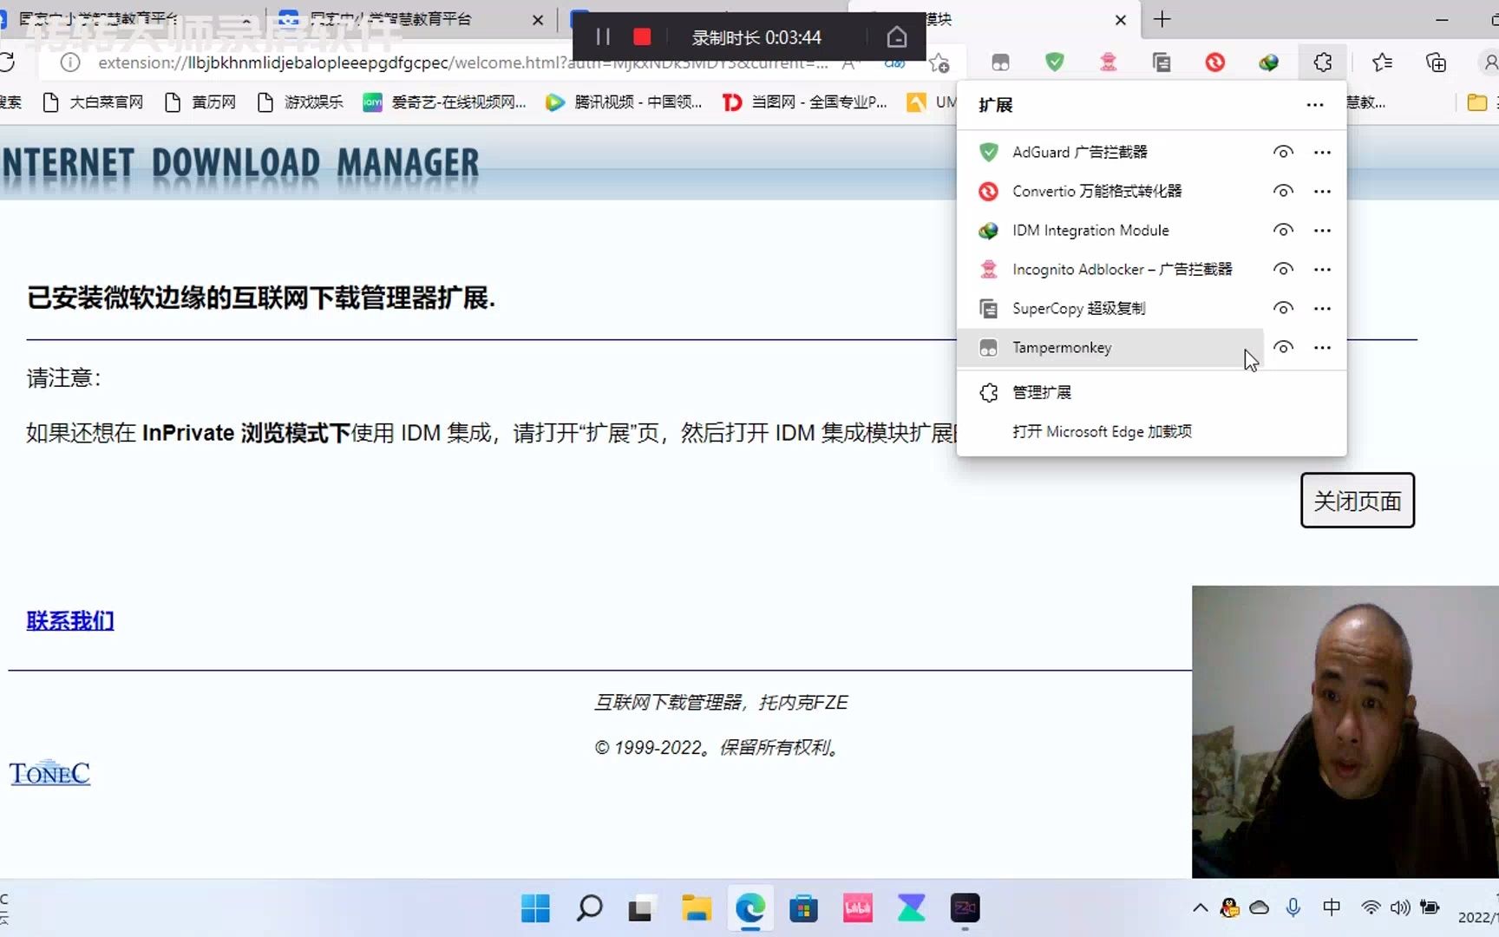Viewport: 1499px width, 937px height.
Task: Click the AdGuard shield toolbar icon
Action: click(x=1055, y=62)
